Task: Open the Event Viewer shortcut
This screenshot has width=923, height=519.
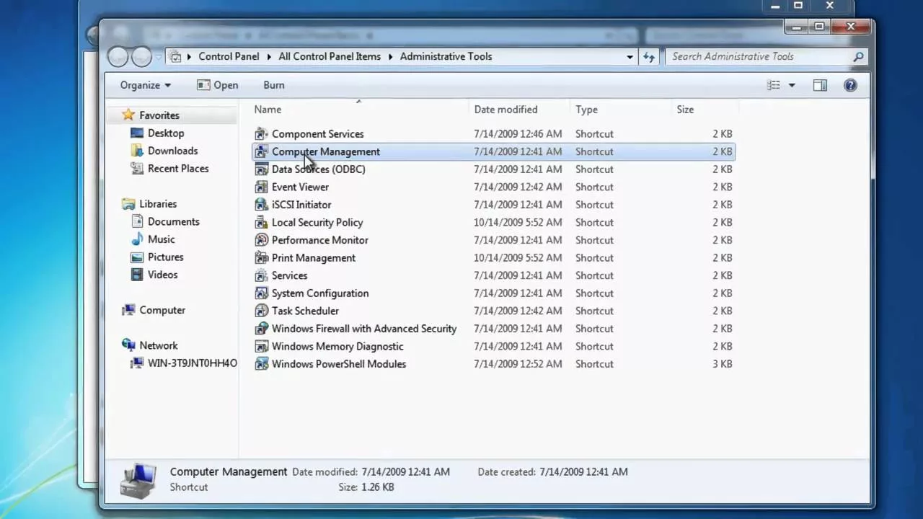Action: pyautogui.click(x=300, y=187)
